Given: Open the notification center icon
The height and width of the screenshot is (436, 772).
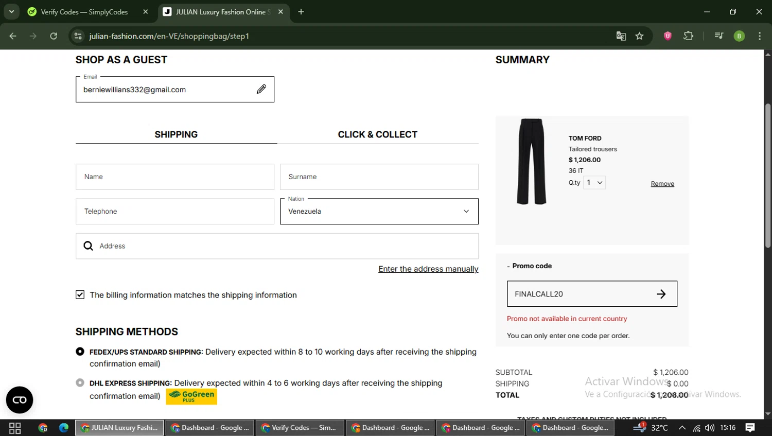Looking at the screenshot, I should coord(750,428).
